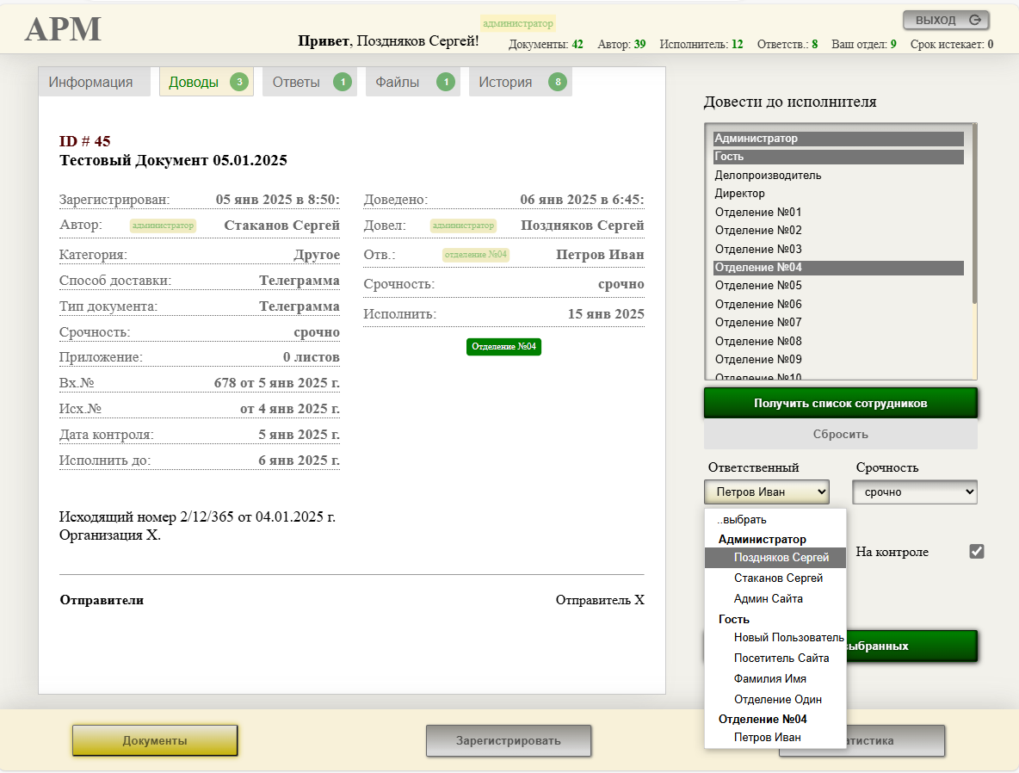Viewport: 1019px width, 773px height.
Task: Select Отделение №07 in the list
Action: (838, 323)
